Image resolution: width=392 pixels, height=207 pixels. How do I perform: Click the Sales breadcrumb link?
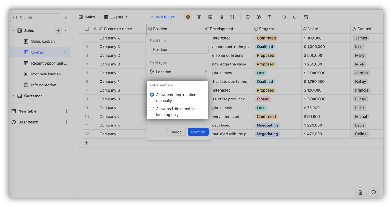[x=90, y=17]
